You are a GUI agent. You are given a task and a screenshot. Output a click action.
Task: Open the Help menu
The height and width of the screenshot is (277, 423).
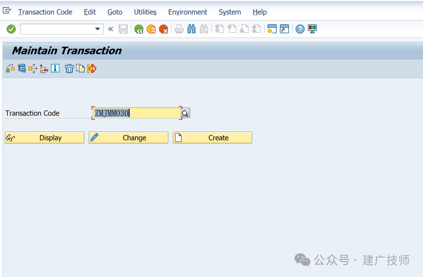260,12
